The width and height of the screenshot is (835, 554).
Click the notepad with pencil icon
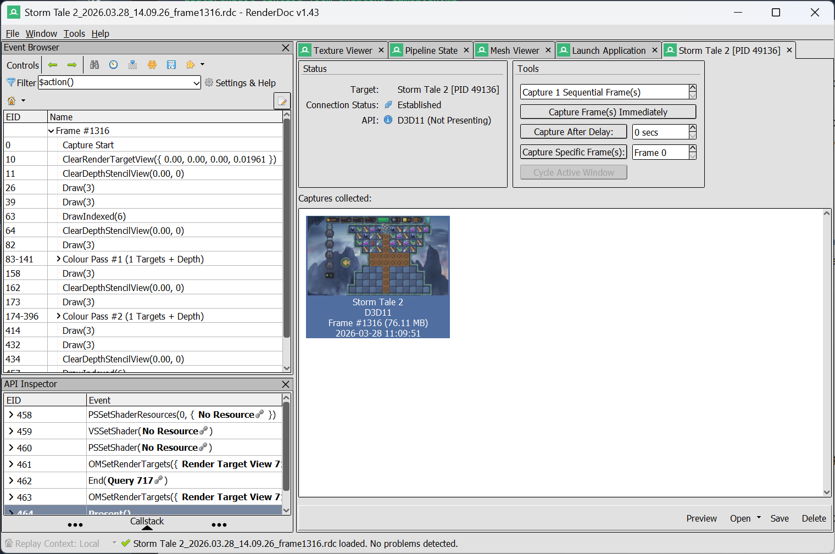[282, 101]
